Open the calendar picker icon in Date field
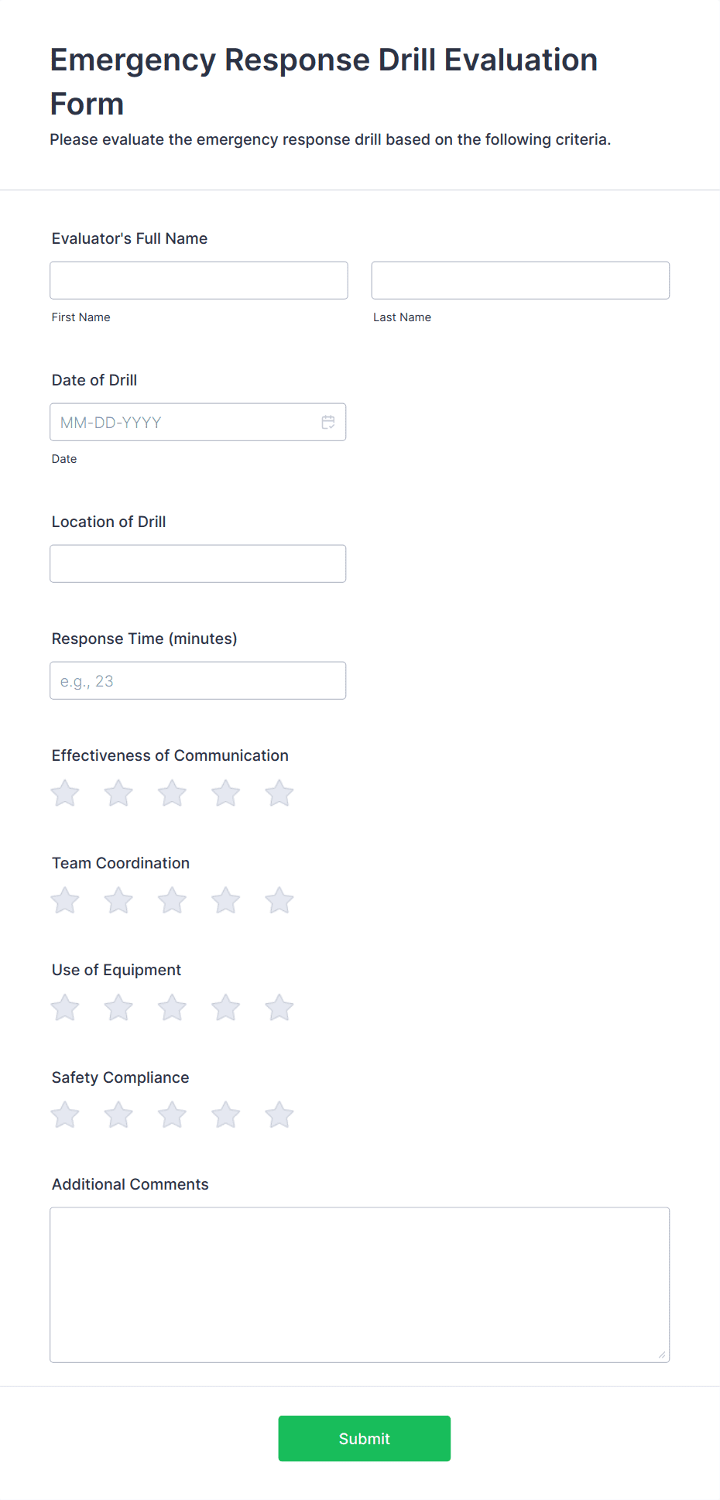The width and height of the screenshot is (720, 1500). [x=328, y=422]
